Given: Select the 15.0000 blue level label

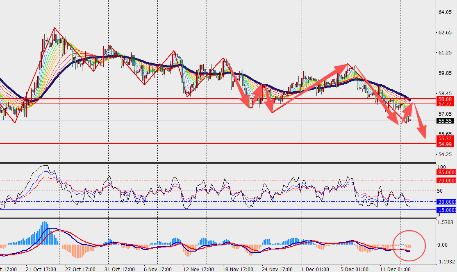Looking at the screenshot, I should coord(447,210).
